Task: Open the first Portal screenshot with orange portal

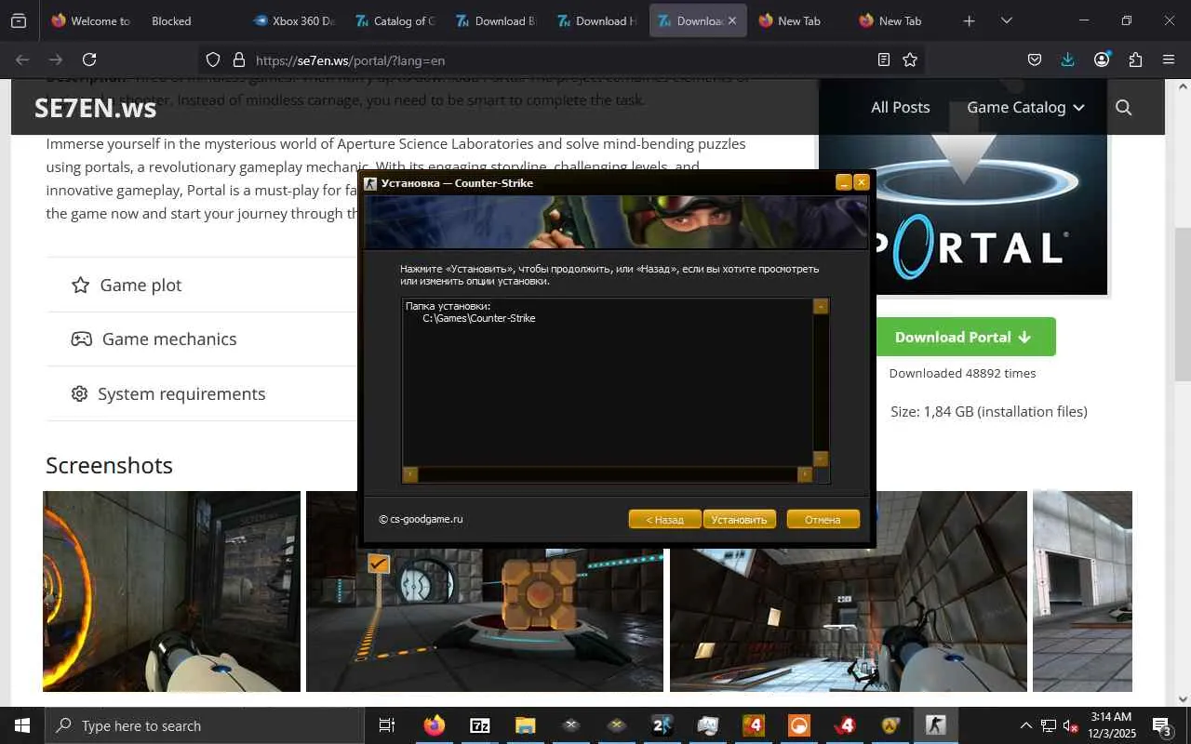Action: [x=171, y=591]
